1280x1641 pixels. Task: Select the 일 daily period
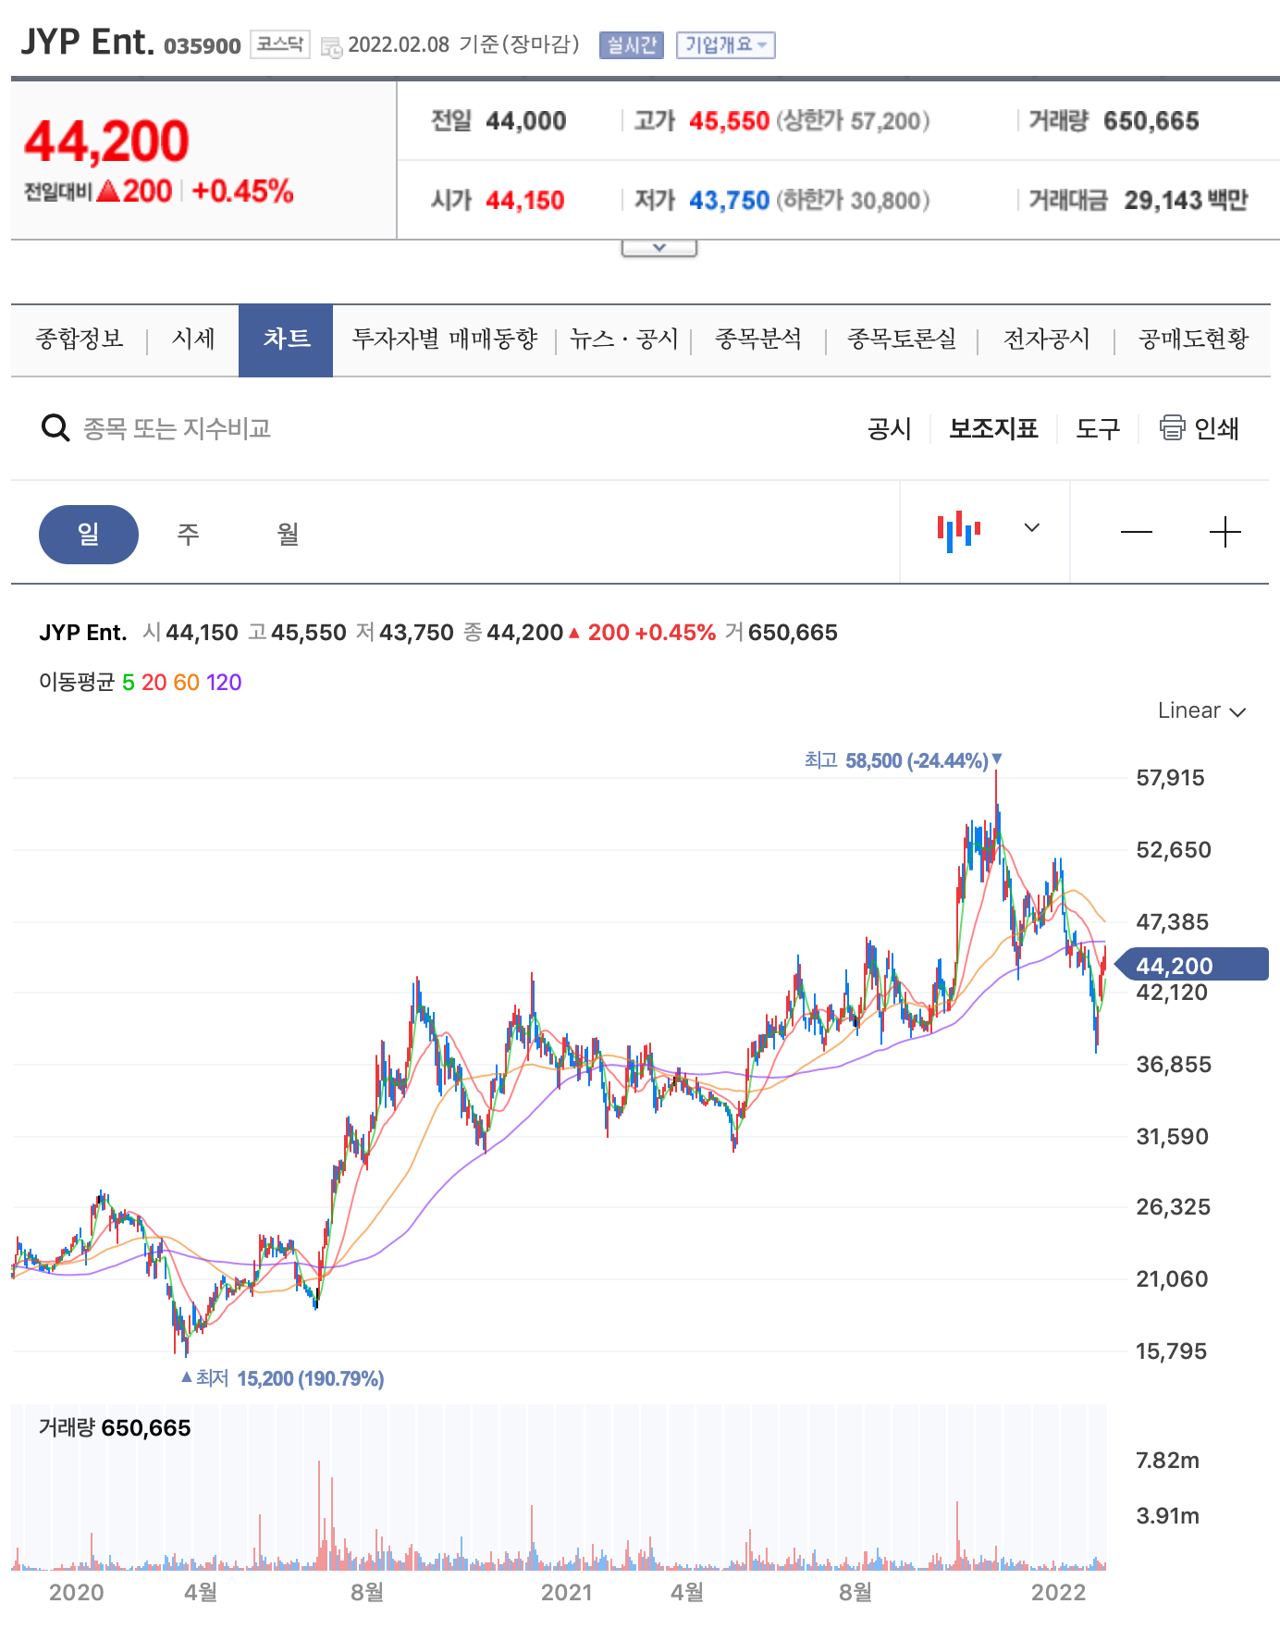88,534
